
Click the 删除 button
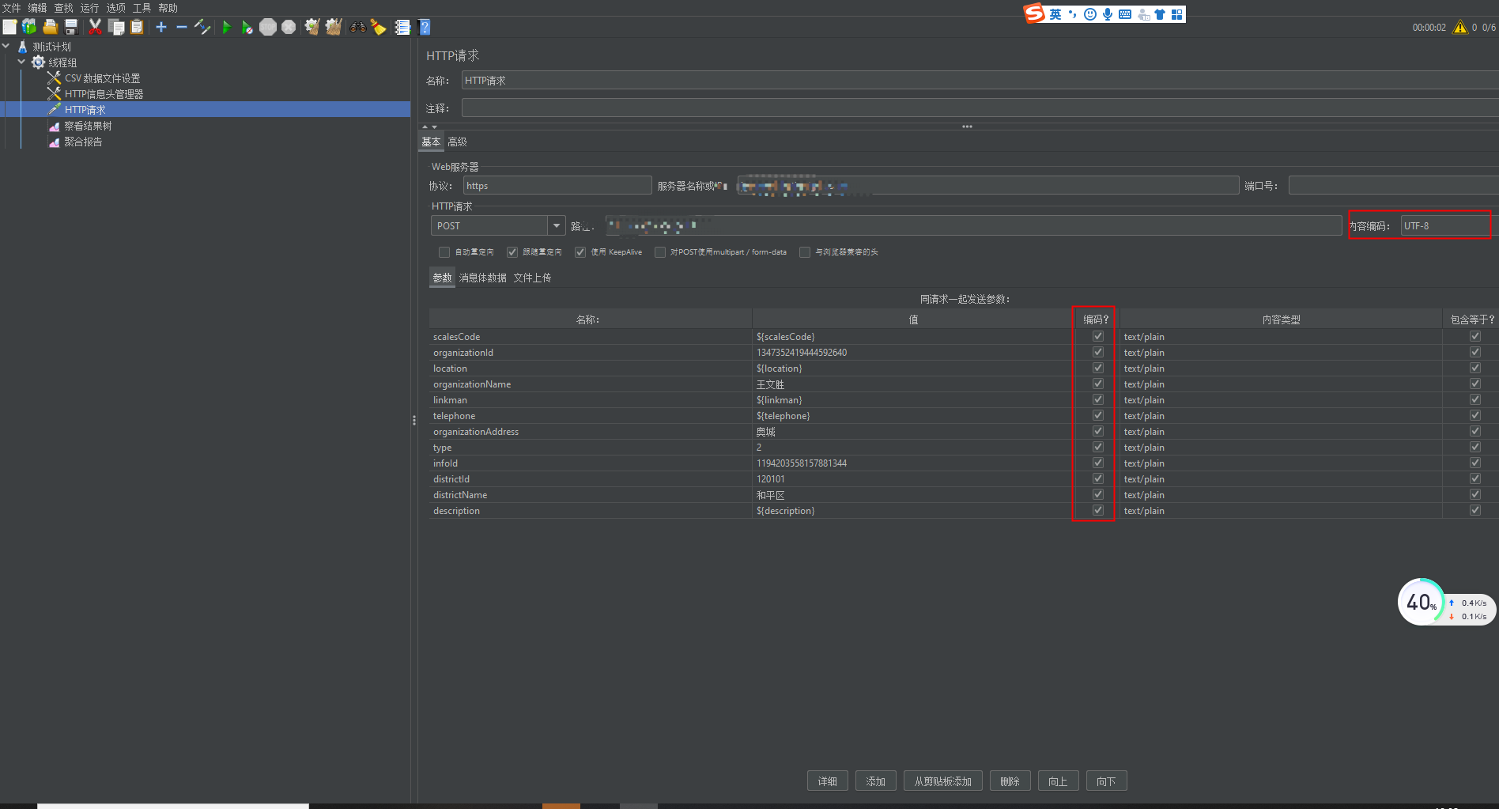click(1010, 781)
